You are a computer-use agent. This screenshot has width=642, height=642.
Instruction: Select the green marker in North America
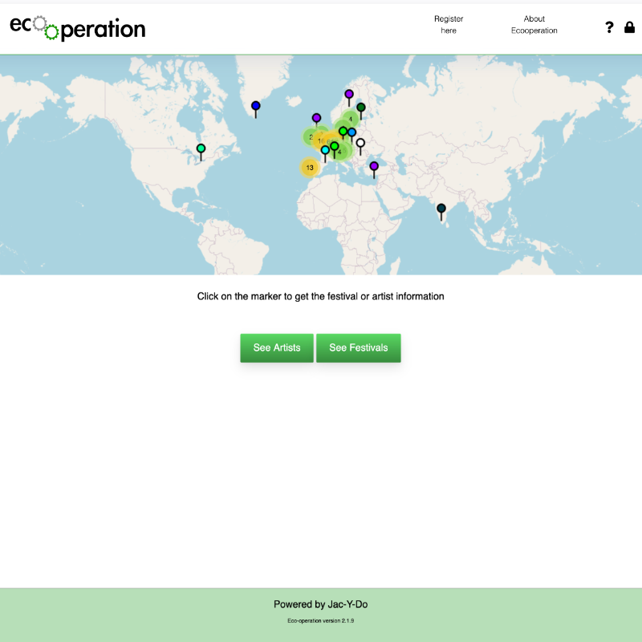pyautogui.click(x=201, y=148)
